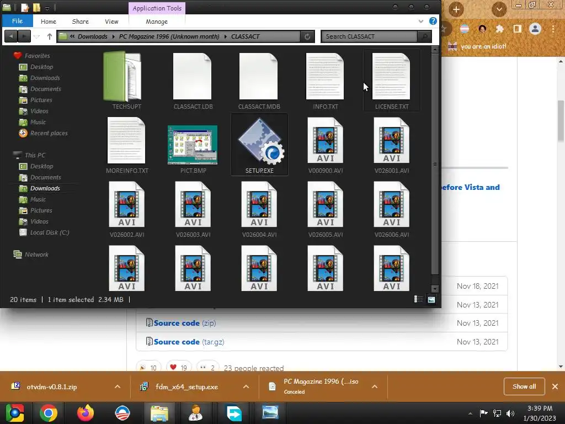Select the V026001.AVI video file
The image size is (565, 424).
(392, 144)
